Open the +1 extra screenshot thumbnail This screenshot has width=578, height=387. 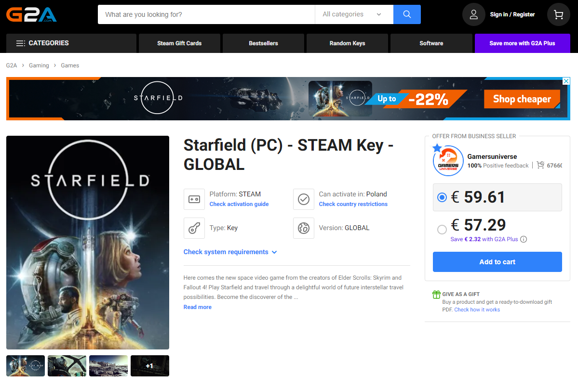(149, 365)
